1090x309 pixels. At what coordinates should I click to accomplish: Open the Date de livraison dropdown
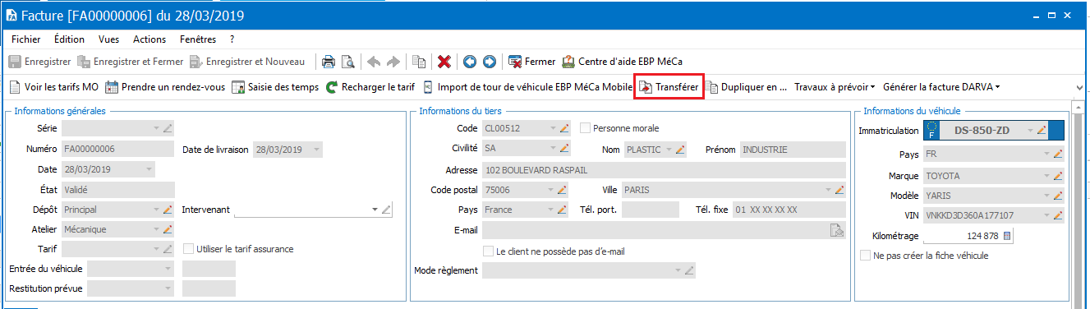tap(316, 149)
